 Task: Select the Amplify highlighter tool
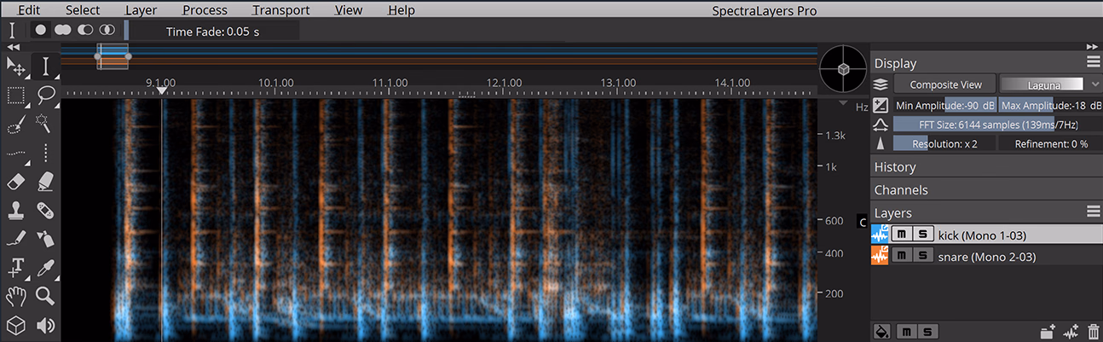pyautogui.click(x=45, y=182)
